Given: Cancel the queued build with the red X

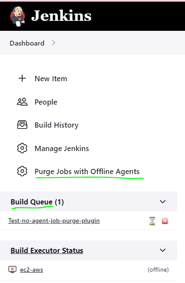Looking at the screenshot, I should point(165,221).
